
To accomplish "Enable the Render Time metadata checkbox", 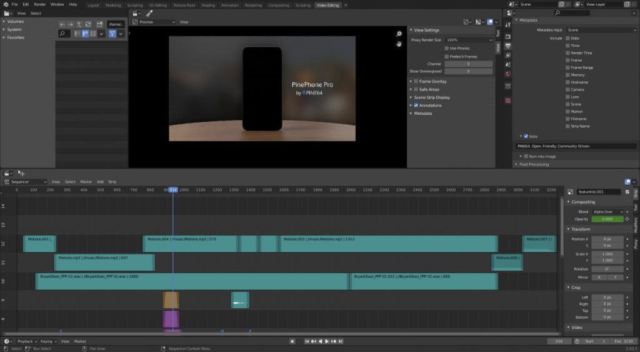I will click(x=567, y=53).
